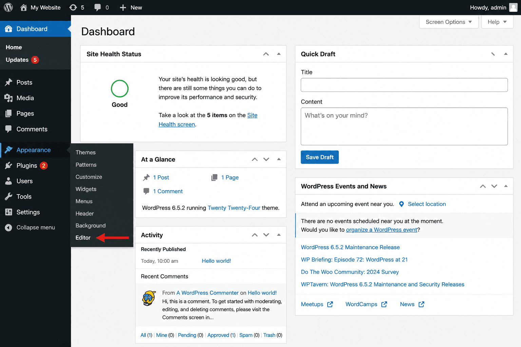Open Menus in Appearance submenu
Screen dimensions: 521x347
click(84, 201)
